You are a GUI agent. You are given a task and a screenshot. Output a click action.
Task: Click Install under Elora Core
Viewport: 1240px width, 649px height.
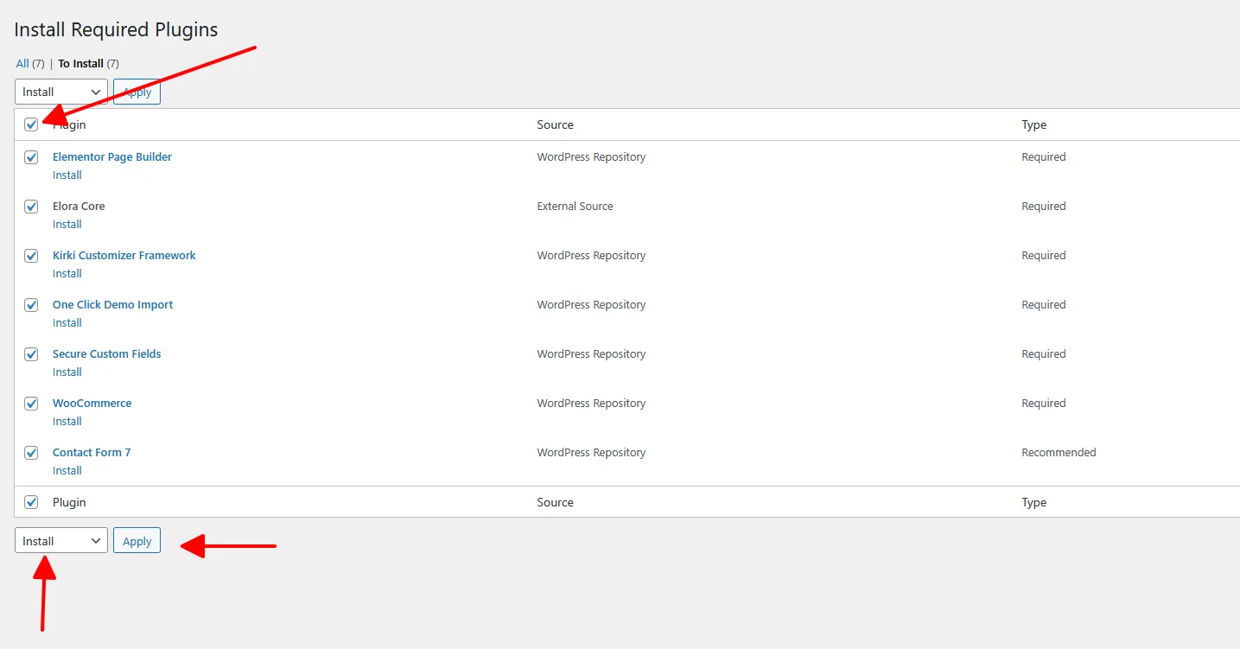coord(67,225)
